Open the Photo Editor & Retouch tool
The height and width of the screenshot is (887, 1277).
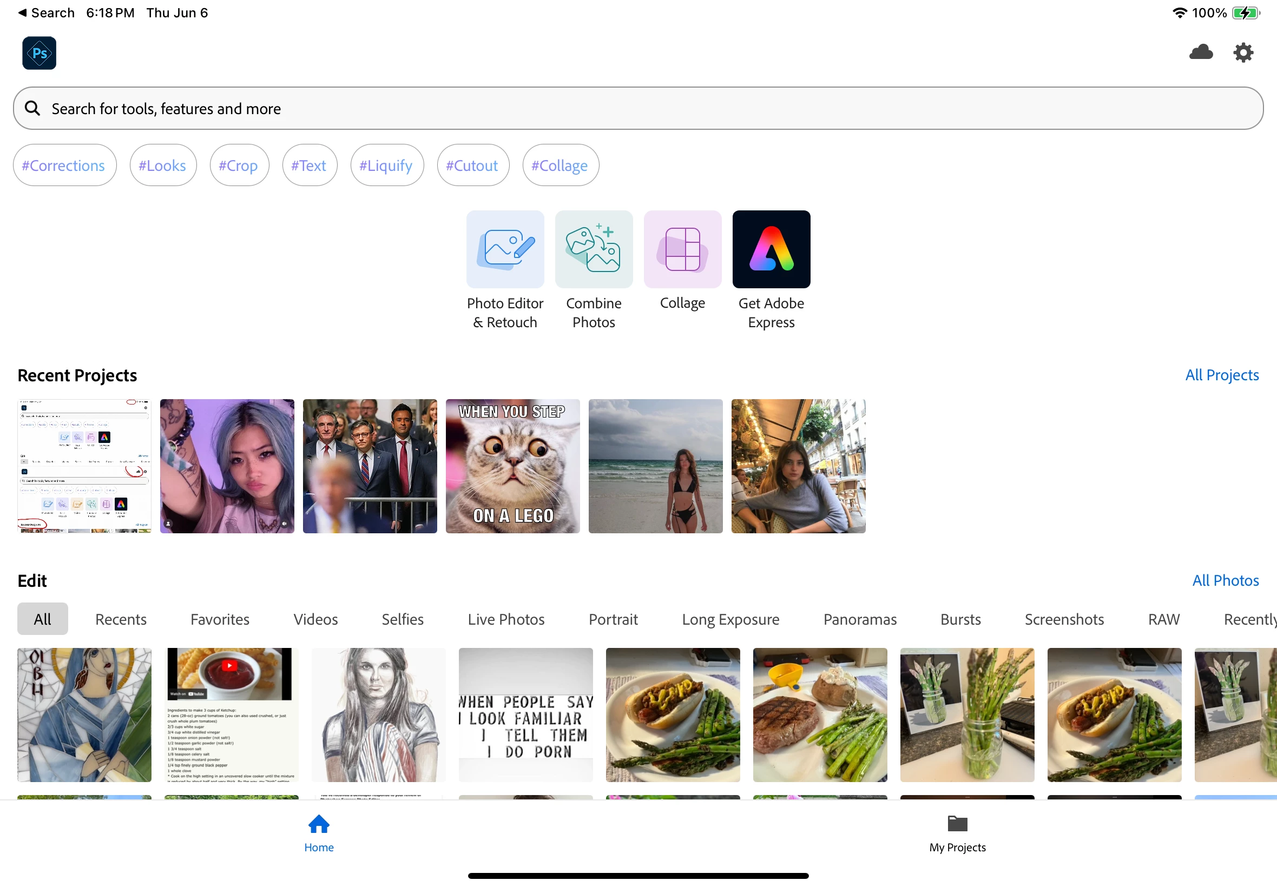[505, 249]
